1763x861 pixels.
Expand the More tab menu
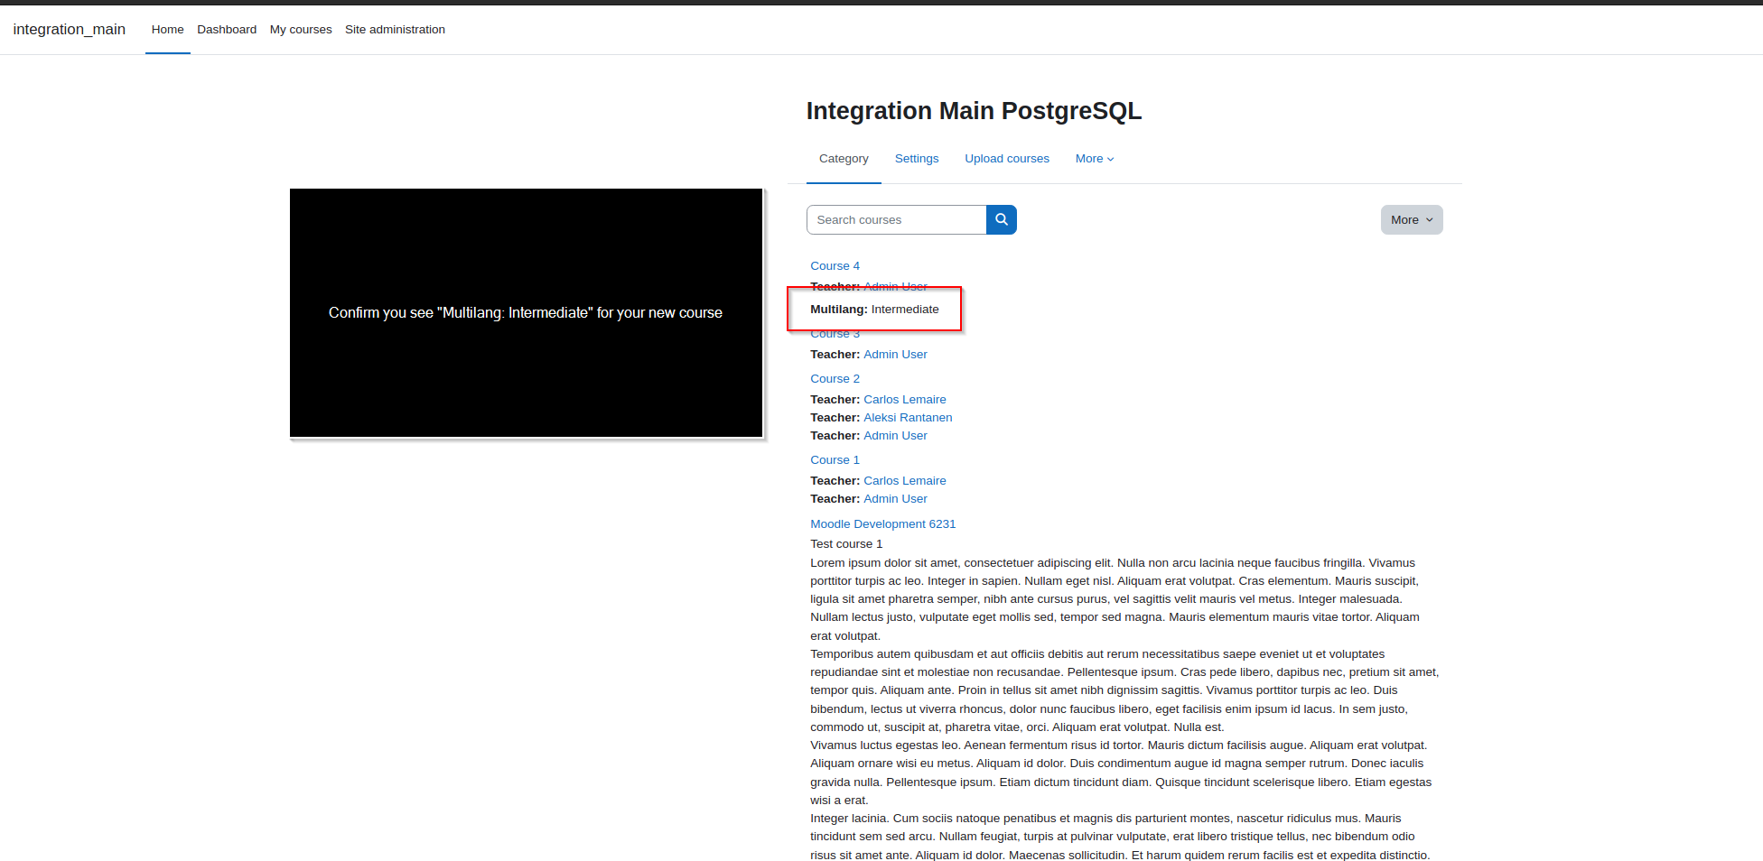(x=1095, y=159)
